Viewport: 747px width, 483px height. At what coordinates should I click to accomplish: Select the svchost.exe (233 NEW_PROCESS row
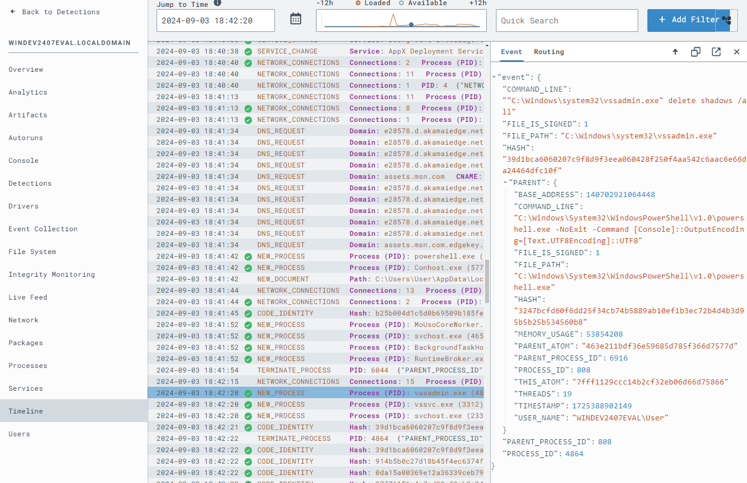(x=315, y=416)
